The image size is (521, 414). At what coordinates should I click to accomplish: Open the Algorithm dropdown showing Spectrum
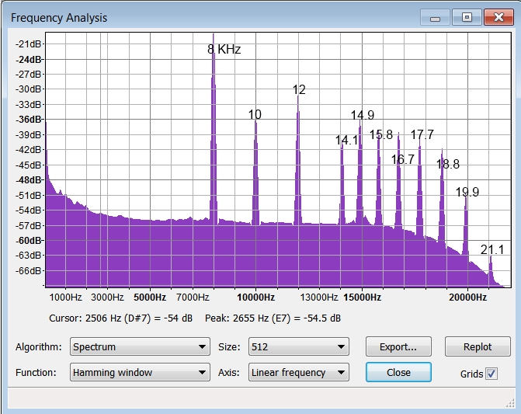point(140,346)
